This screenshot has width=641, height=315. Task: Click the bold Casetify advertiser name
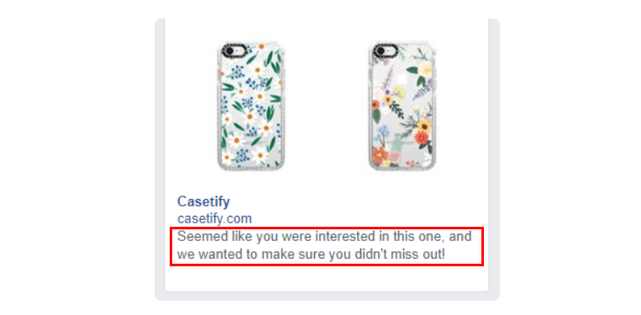coord(203,202)
